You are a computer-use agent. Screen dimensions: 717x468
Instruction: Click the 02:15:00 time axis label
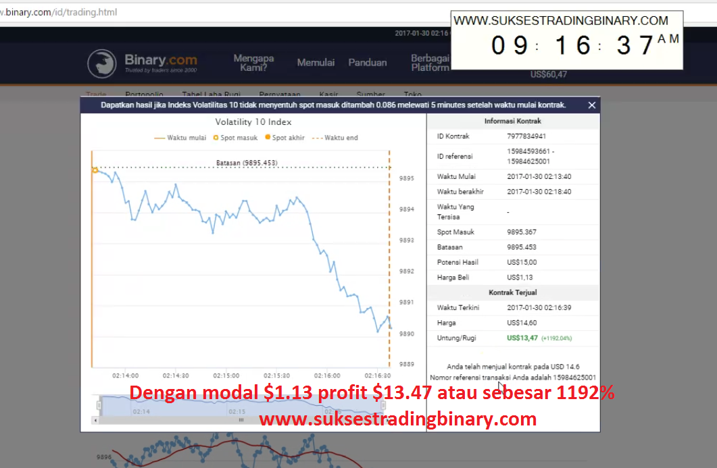pos(226,375)
